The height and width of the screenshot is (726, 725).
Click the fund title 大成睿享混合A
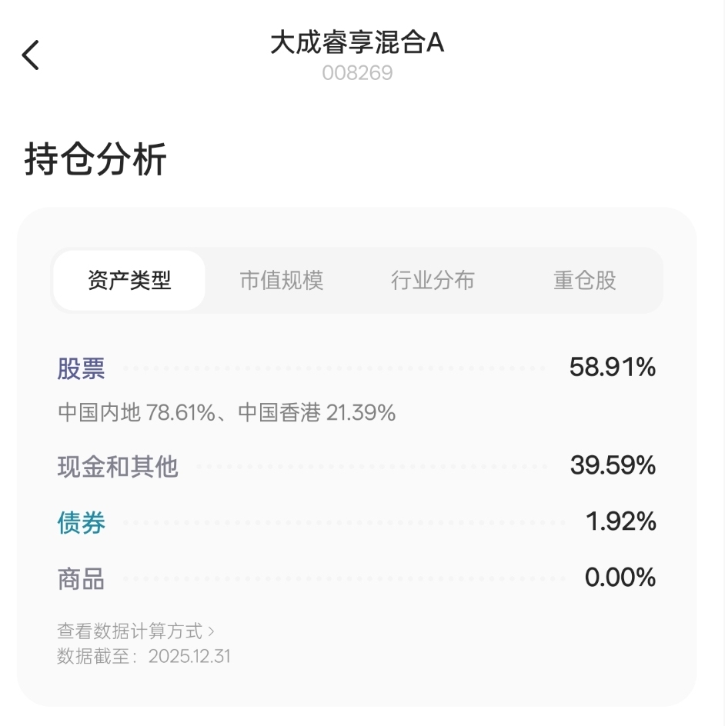[357, 43]
